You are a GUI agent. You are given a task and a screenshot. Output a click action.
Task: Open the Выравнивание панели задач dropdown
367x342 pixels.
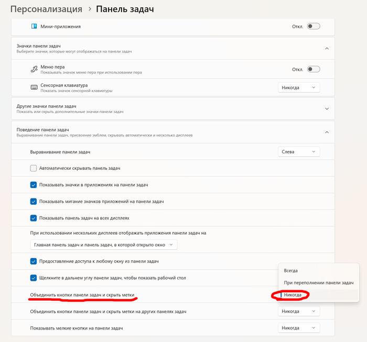click(298, 152)
